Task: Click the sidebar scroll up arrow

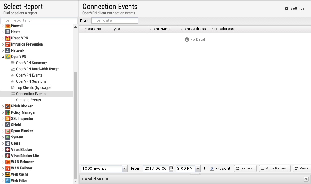Action: [75, 27]
